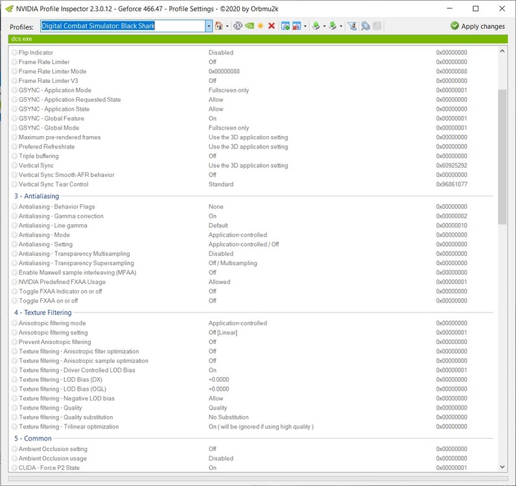This screenshot has width=516, height=486.
Task: Click the gear icon beside Toggle FXAA on or off
Action: click(14, 301)
